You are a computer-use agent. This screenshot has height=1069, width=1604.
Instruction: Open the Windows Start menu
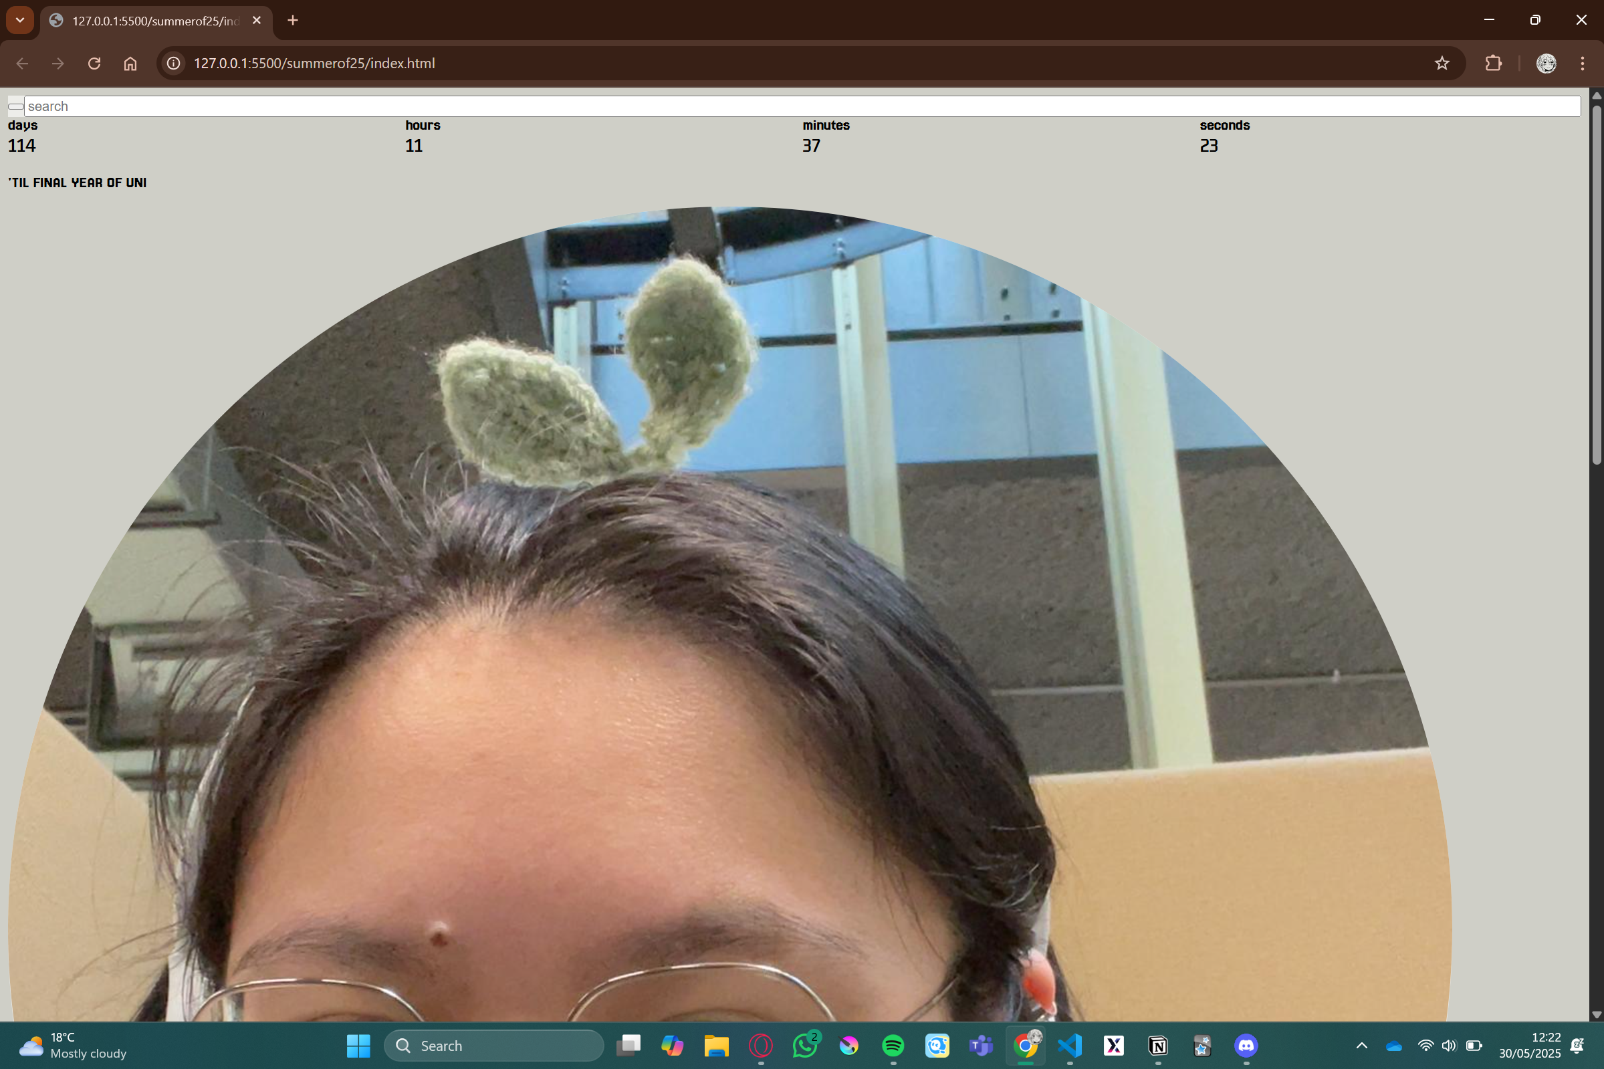pyautogui.click(x=358, y=1045)
